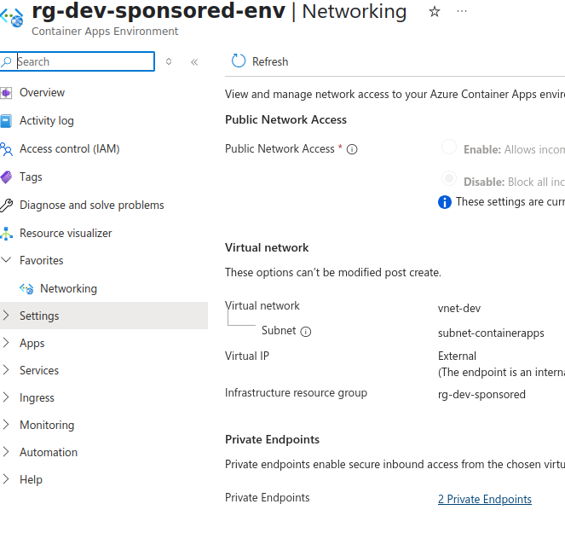Click the Virtual network section heading
The image size is (565, 533).
click(x=267, y=248)
